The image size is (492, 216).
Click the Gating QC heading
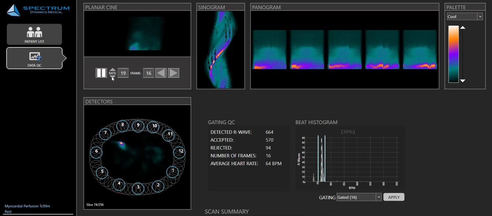pyautogui.click(x=221, y=123)
